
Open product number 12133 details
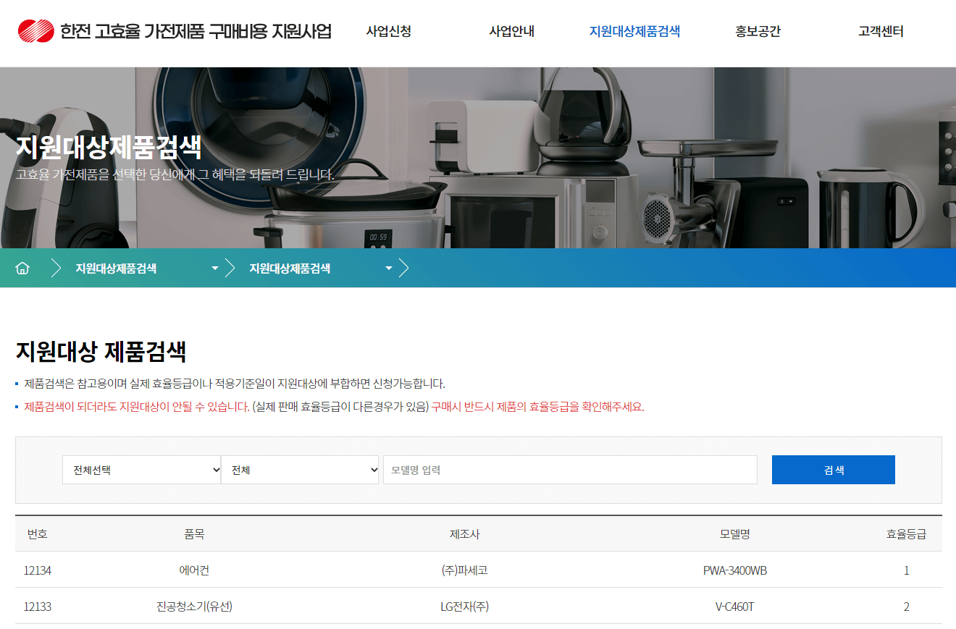click(36, 607)
